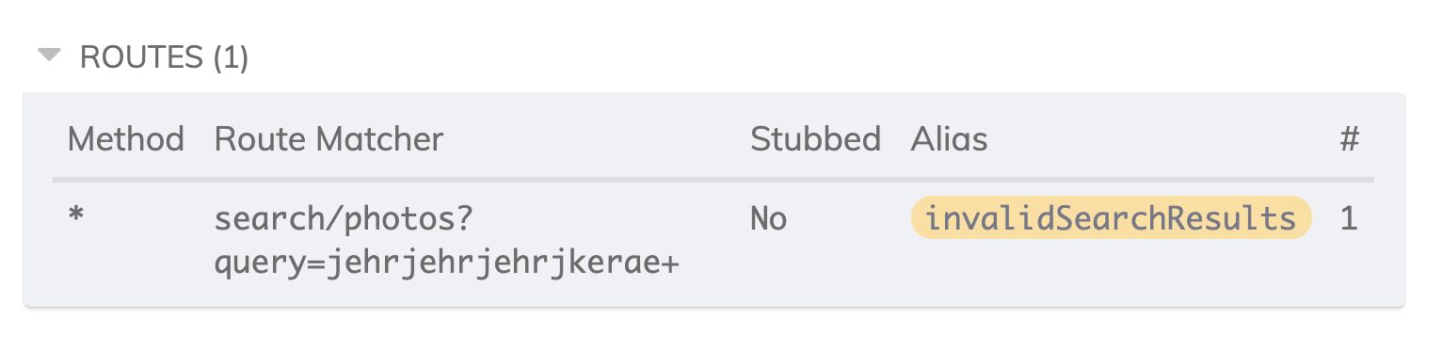Click the query=jehrjehrjehrjkerae+ line

(447, 265)
